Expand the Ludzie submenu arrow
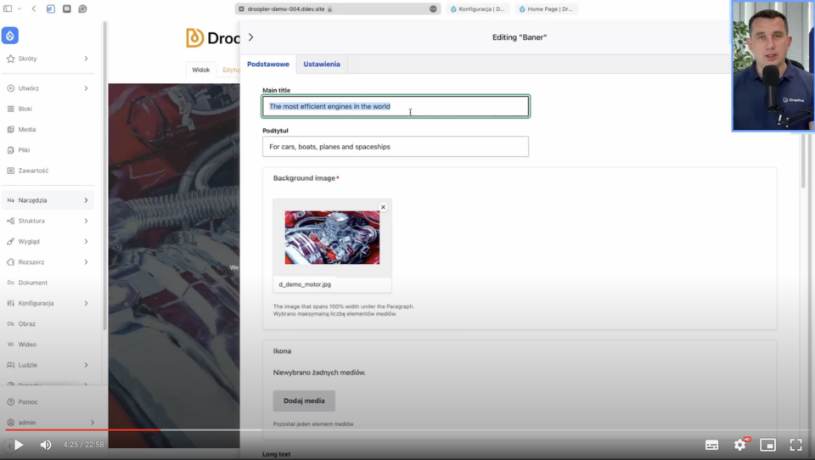Image resolution: width=815 pixels, height=460 pixels. coord(87,365)
